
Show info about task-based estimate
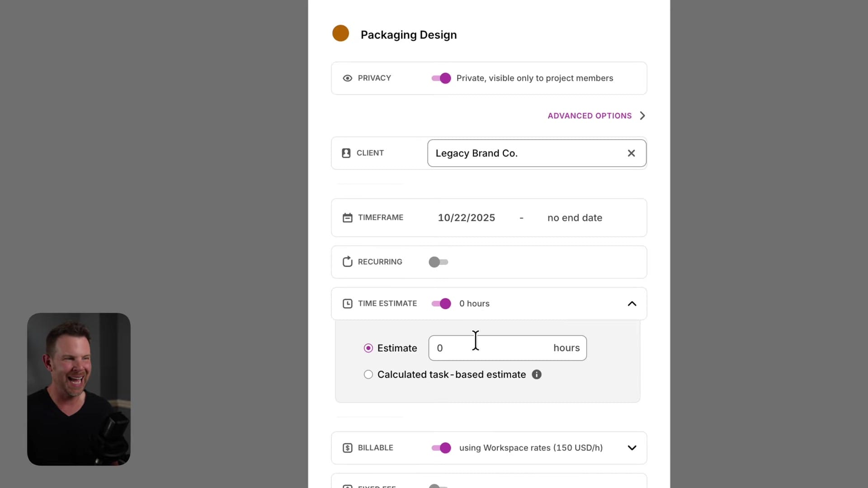click(537, 375)
